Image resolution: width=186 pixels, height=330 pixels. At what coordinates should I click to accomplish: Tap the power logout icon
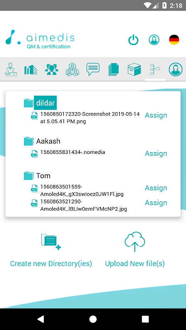pyautogui.click(x=134, y=40)
